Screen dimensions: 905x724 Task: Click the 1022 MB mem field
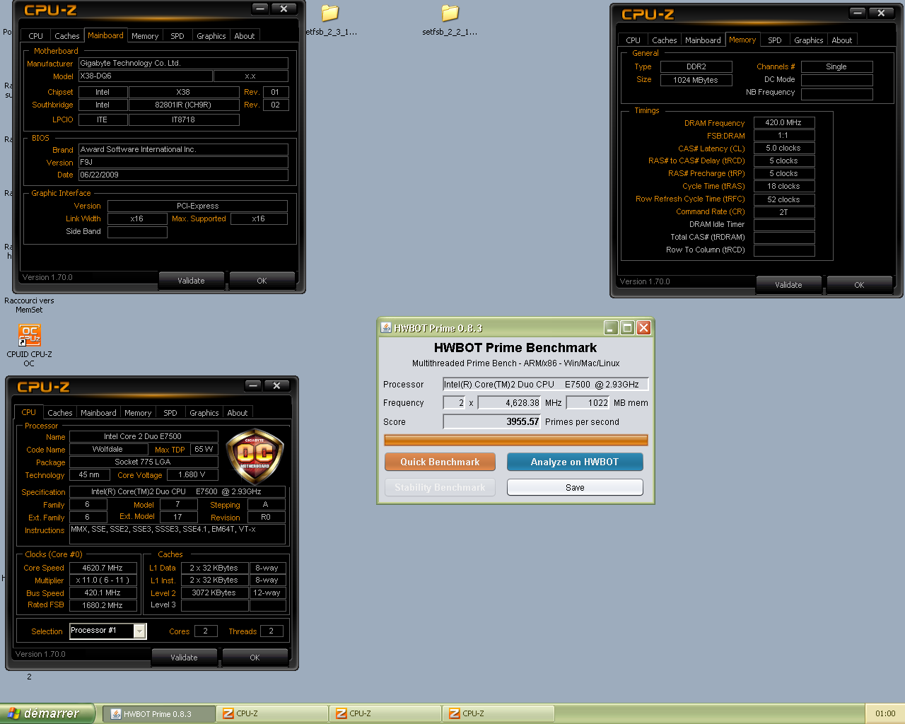pyautogui.click(x=588, y=403)
